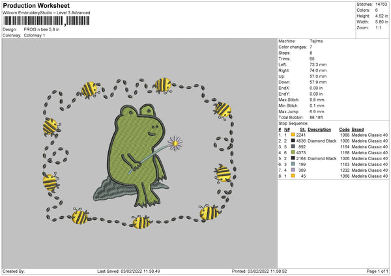Click the yellow swatch beside 45 stitches
Screen dimensions: 391x276
(x=293, y=176)
